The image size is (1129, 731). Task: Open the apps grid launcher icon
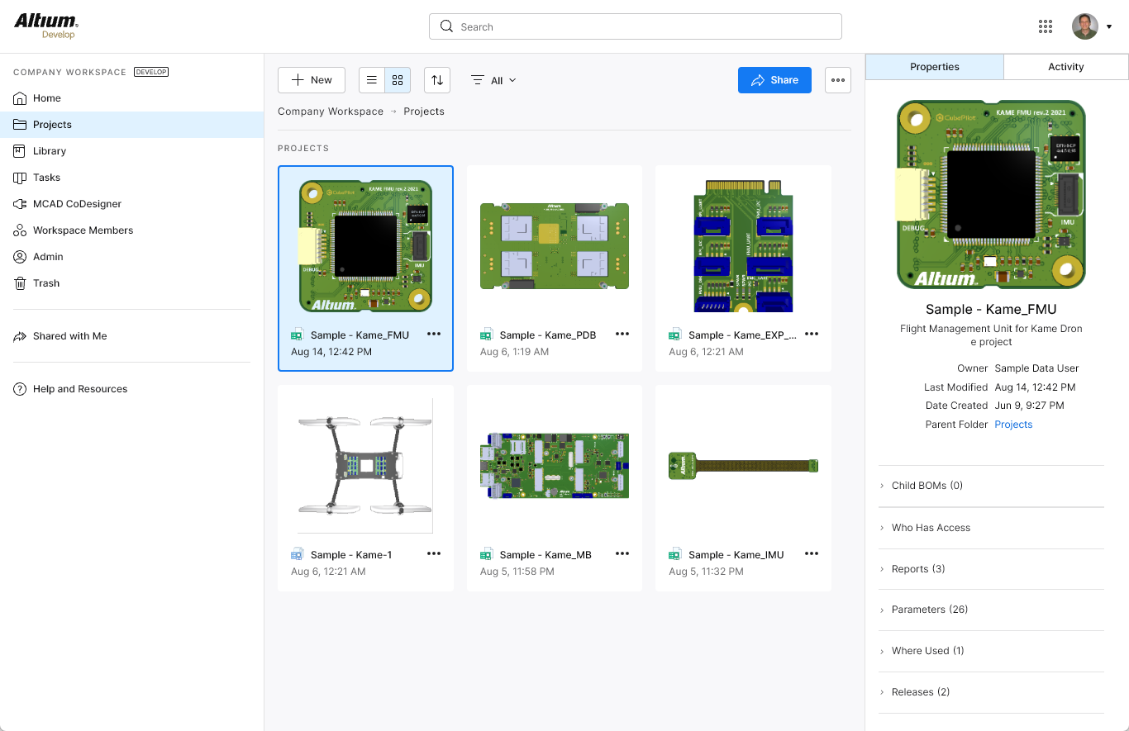tap(1046, 26)
